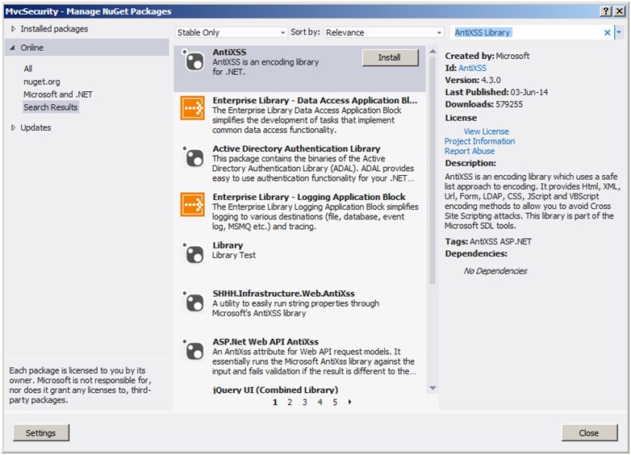
Task: Click the package list scrollbar thumb
Action: click(433, 171)
